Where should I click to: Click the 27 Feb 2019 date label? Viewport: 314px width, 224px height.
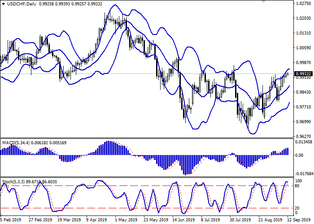pos(40,220)
